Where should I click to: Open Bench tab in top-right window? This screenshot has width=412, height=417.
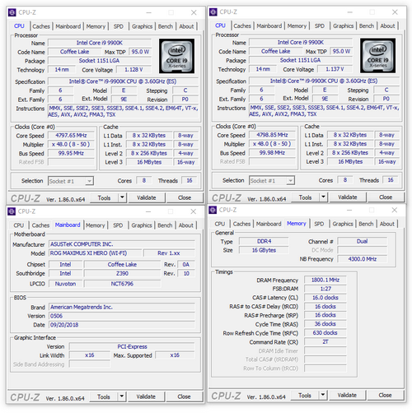[x=367, y=25]
